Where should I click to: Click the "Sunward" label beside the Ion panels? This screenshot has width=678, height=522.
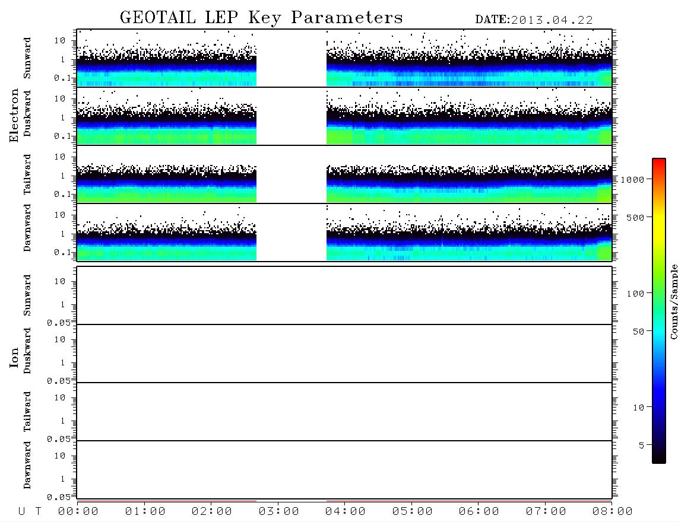(x=27, y=295)
